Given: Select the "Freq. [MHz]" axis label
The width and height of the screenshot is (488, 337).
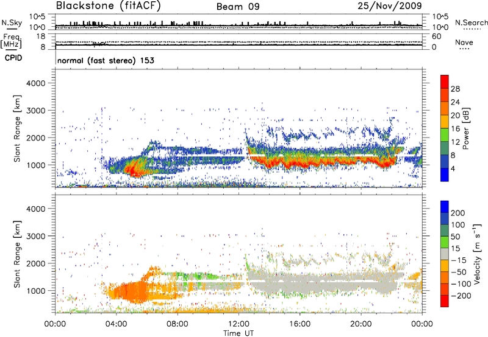Looking at the screenshot, I should click(x=12, y=41).
